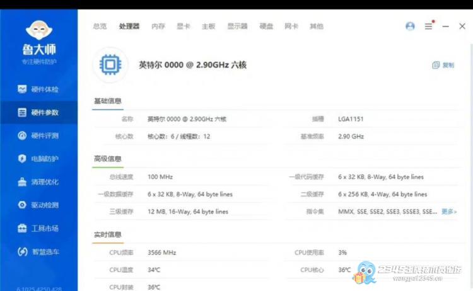Select the socket value LGA1151
Screen dimensions: 473x291
351,119
